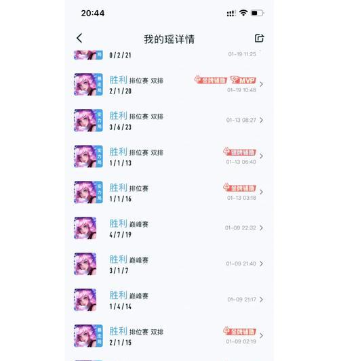Tap Wi-Fi icon in status bar
Image resolution: width=339 pixels, height=361 pixels.
tap(243, 13)
